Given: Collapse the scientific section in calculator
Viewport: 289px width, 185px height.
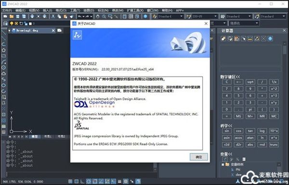Looking at the screenshot, I should click(x=226, y=126).
